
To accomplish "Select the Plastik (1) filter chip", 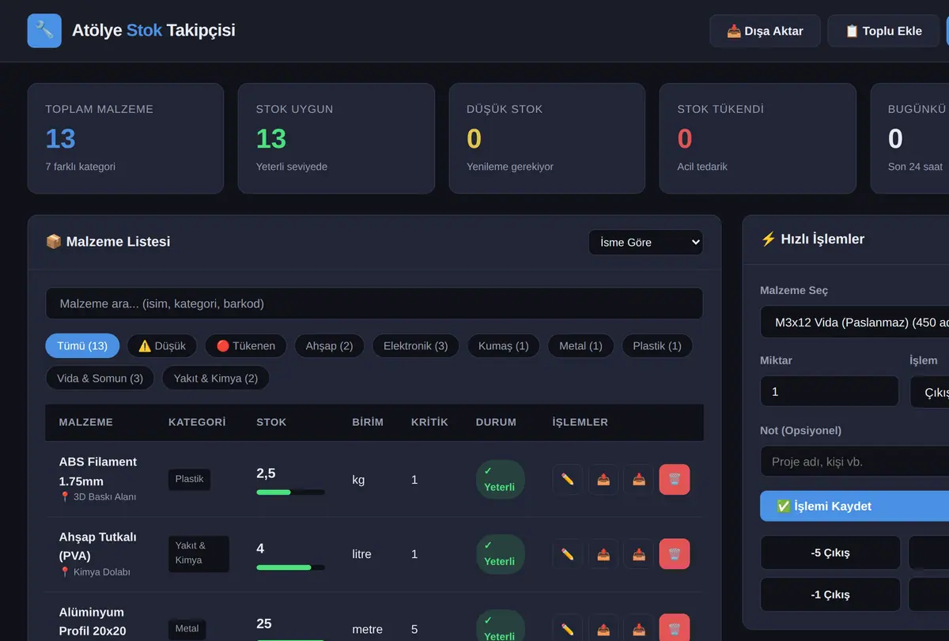I will (657, 345).
